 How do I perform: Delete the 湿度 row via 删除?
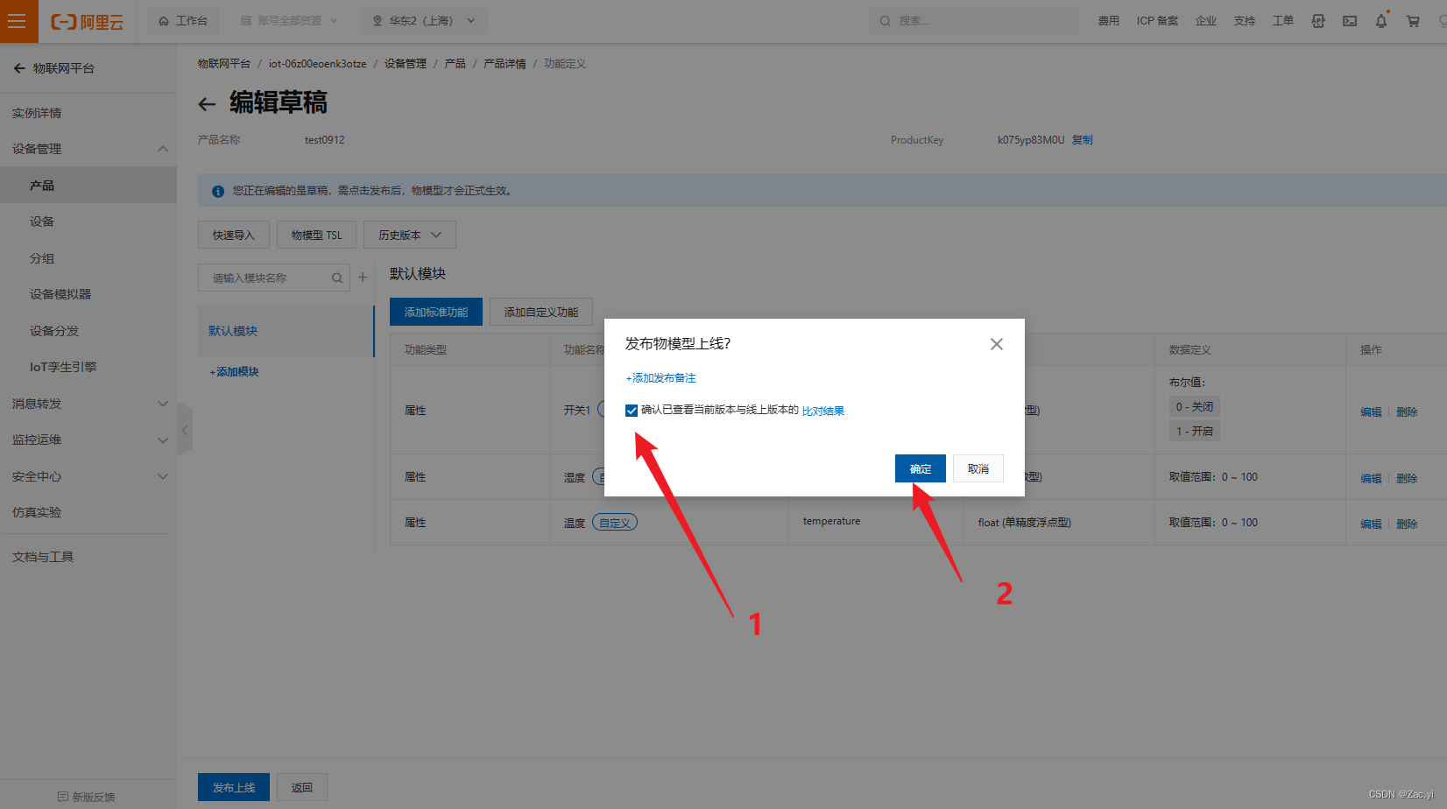coord(1407,478)
